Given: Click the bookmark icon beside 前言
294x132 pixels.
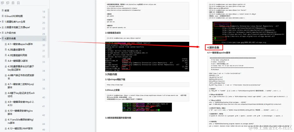Looking at the screenshot, I should pyautogui.click(x=3, y=11).
